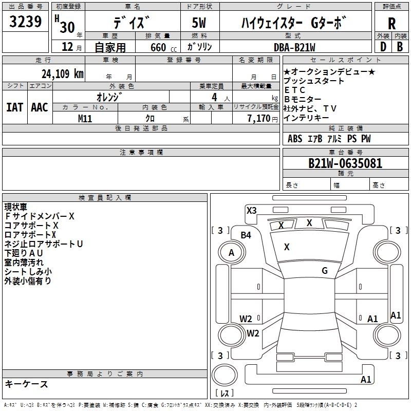Select vehicle history 自家用
Image resolution: width=411 pixels, height=411 pixels.
tap(110, 47)
